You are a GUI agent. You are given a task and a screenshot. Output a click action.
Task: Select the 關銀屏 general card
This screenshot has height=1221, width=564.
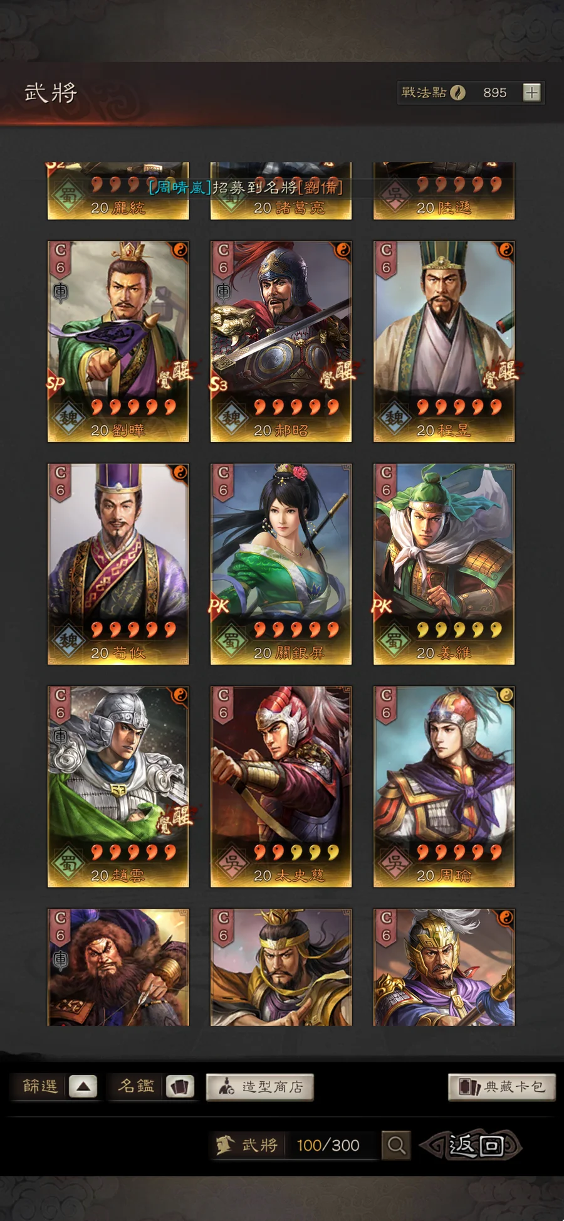281,564
